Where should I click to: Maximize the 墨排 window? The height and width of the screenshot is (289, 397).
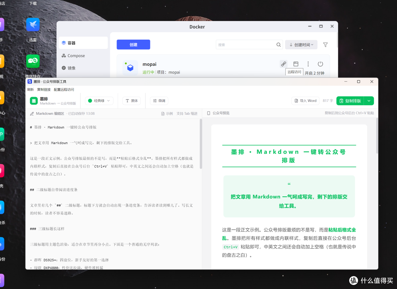(x=358, y=82)
